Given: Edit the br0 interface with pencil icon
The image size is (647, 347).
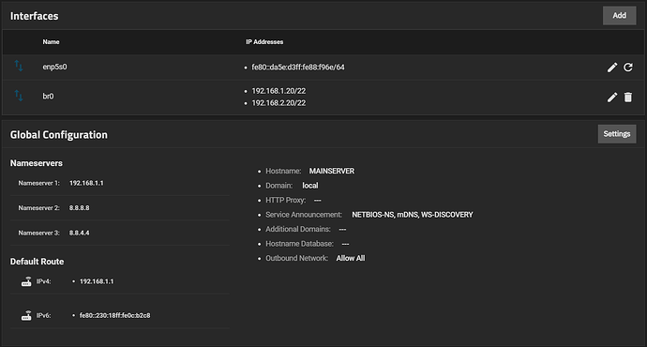Looking at the screenshot, I should [x=612, y=97].
